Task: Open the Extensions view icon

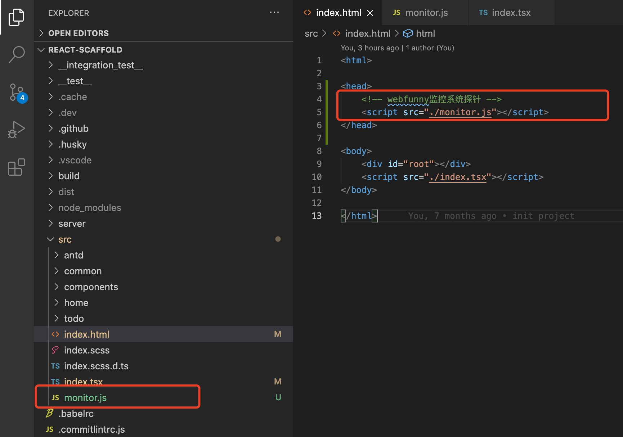Action: (16, 167)
